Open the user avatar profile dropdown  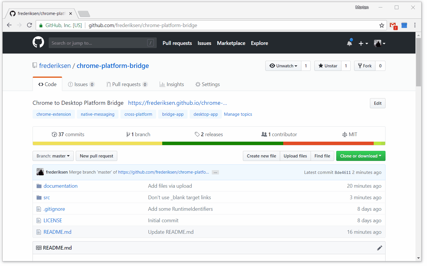click(x=379, y=43)
